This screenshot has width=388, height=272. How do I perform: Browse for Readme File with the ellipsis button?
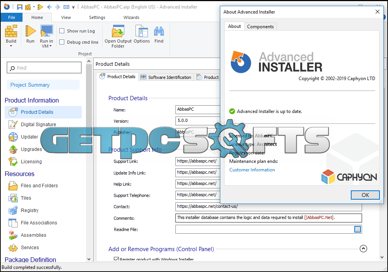pos(357,229)
